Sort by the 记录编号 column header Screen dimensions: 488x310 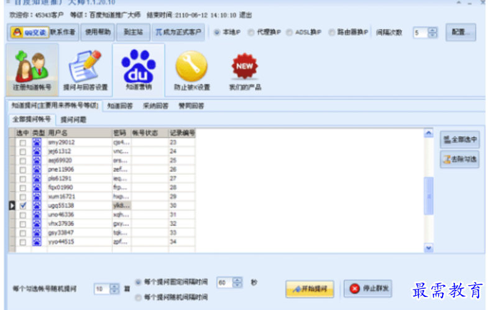(x=182, y=133)
